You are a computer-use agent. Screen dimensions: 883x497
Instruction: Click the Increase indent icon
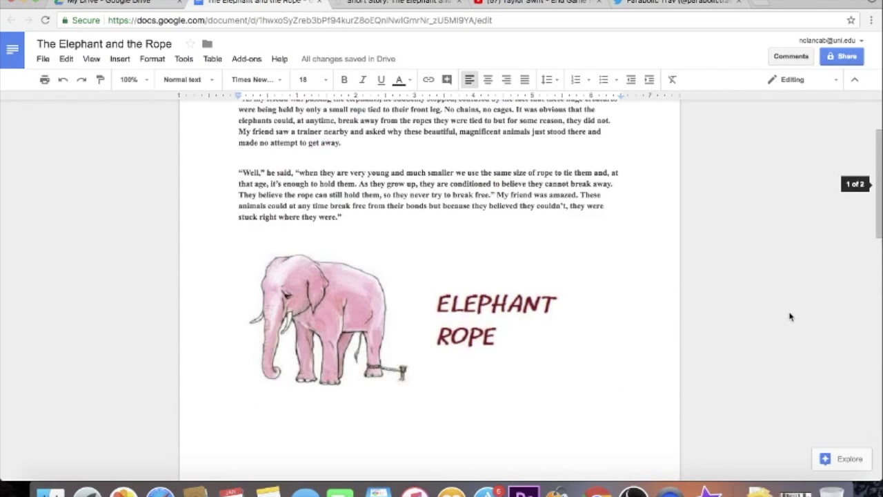coord(649,79)
